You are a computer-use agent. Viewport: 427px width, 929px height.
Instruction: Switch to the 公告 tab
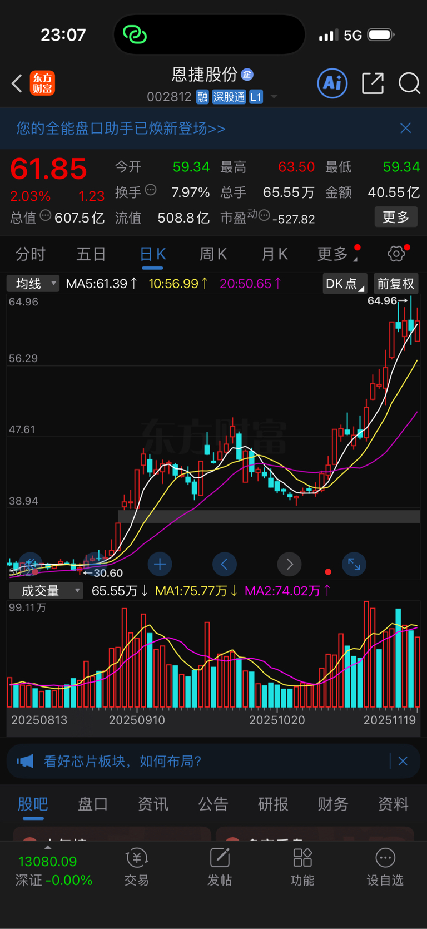coord(213,804)
